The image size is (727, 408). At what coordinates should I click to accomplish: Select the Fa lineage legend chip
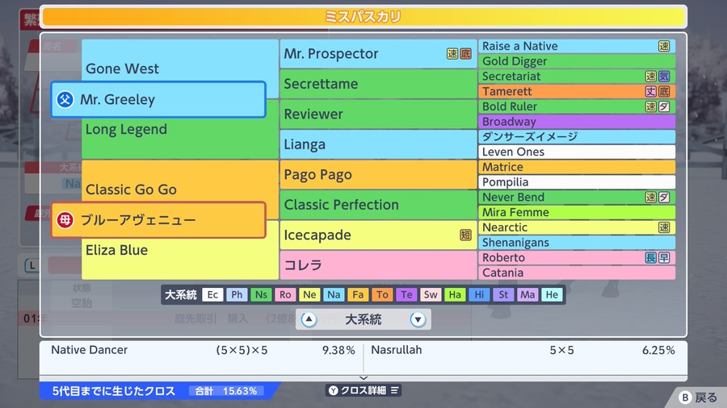[x=358, y=294]
